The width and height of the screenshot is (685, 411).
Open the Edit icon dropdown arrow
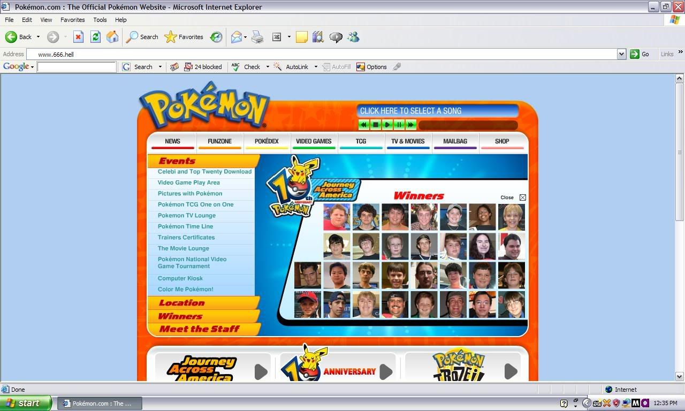pyautogui.click(x=289, y=37)
